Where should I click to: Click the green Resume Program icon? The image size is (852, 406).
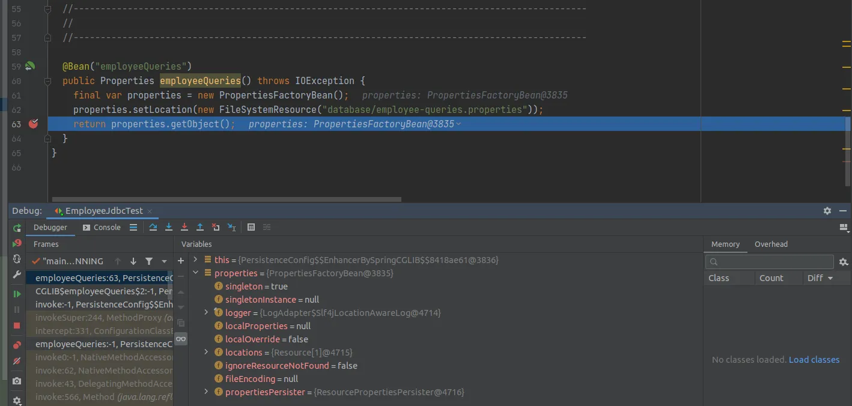click(x=17, y=294)
